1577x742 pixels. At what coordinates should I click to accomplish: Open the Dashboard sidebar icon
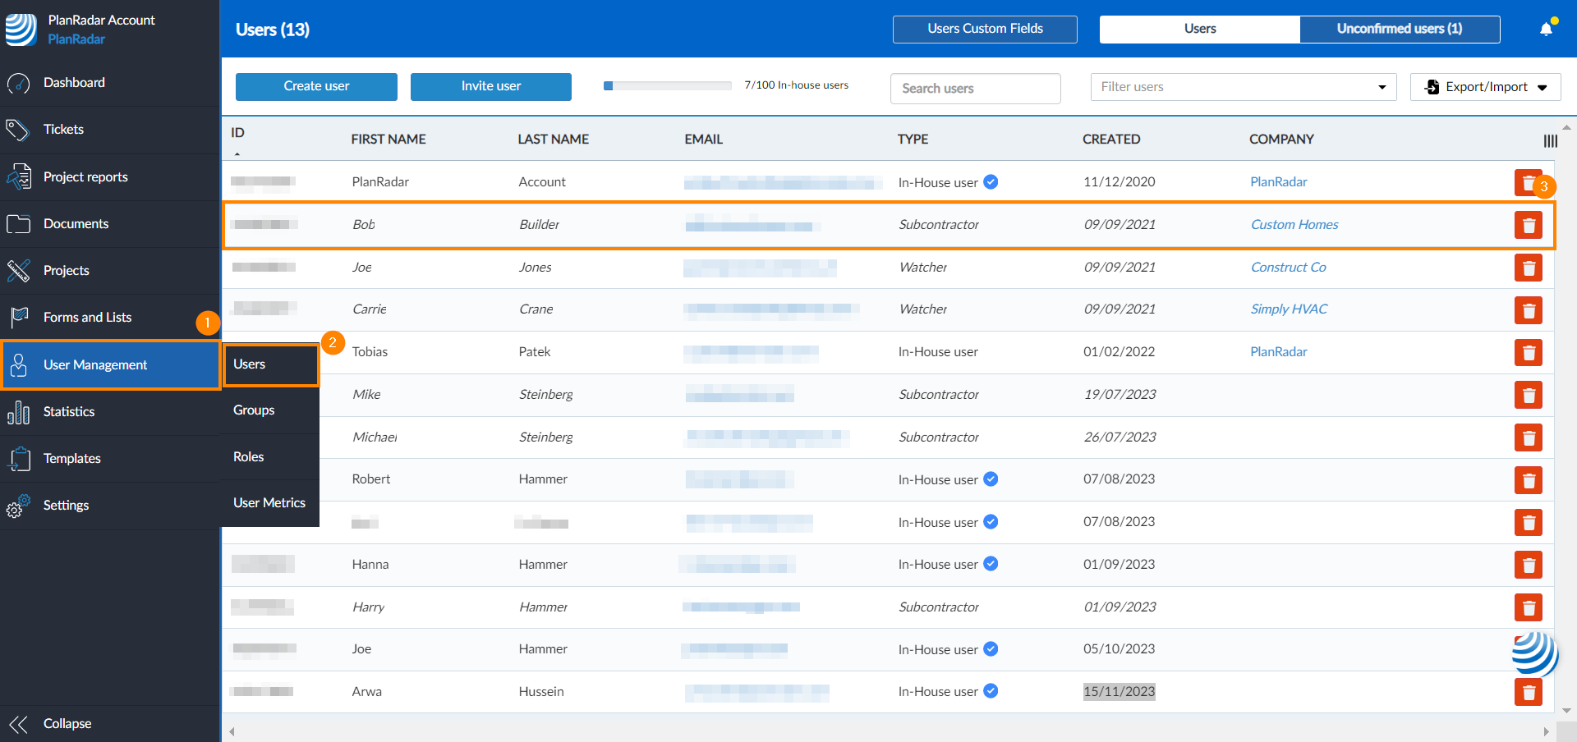coord(18,83)
